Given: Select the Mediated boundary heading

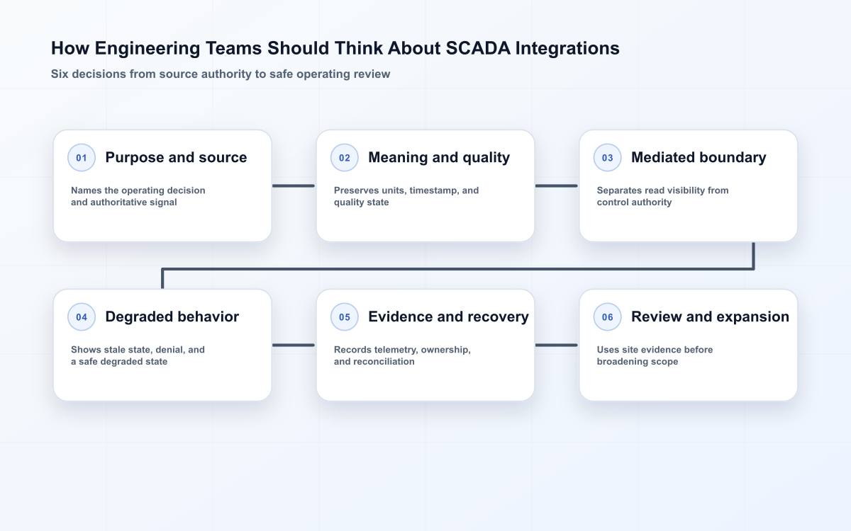Looking at the screenshot, I should coord(699,158).
